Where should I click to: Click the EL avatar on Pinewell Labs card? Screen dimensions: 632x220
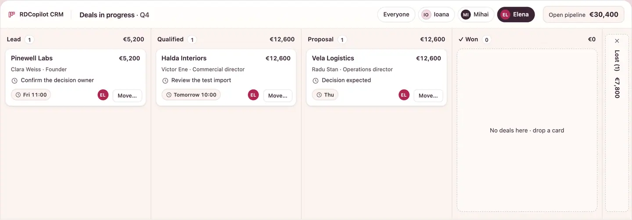click(x=103, y=95)
